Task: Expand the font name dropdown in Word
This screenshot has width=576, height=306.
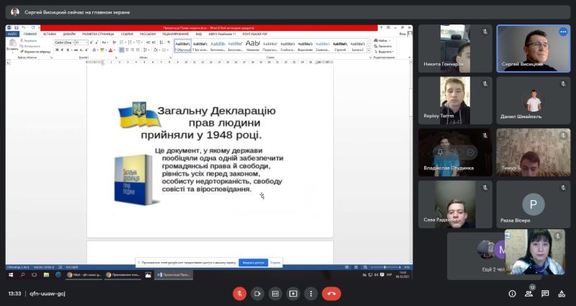Action: click(73, 42)
